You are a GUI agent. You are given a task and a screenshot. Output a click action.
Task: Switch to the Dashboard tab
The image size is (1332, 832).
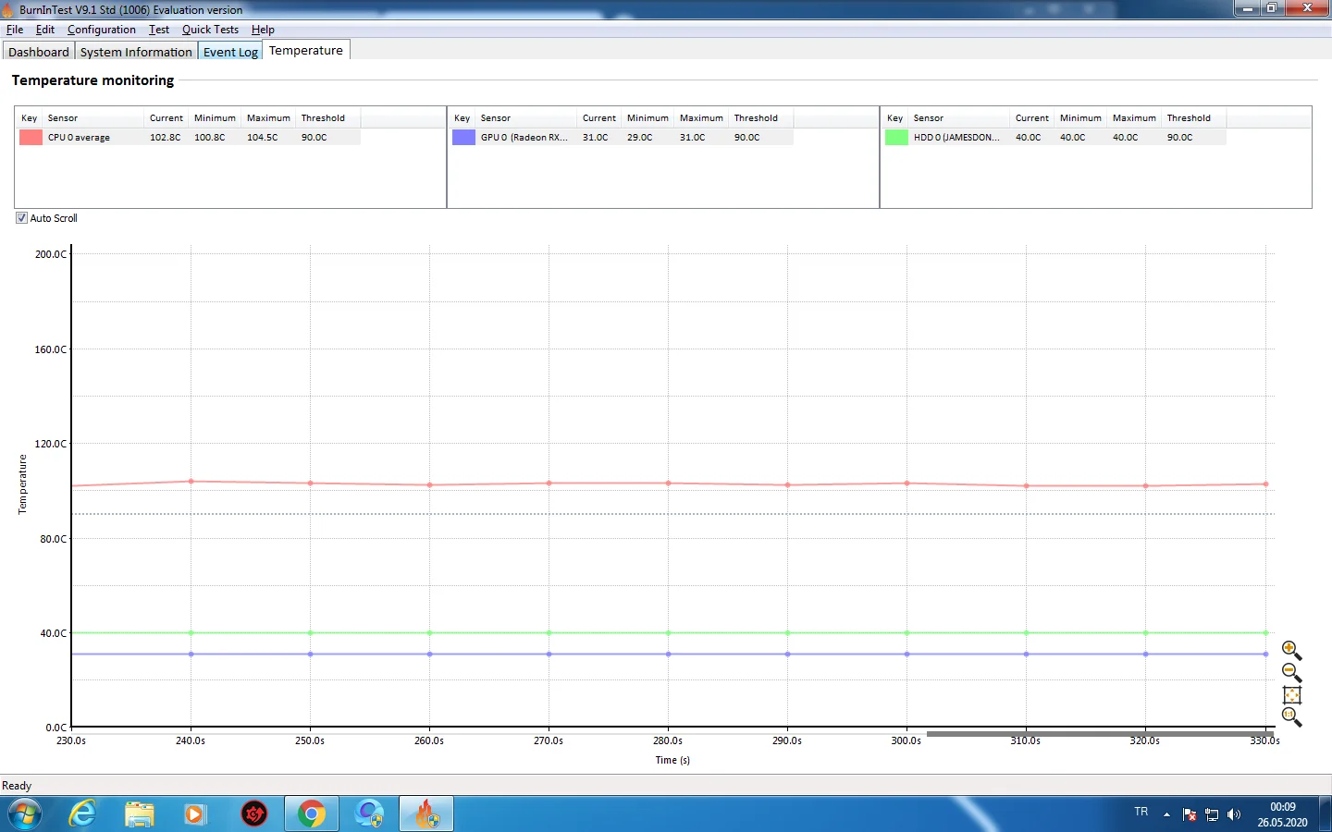(x=39, y=52)
